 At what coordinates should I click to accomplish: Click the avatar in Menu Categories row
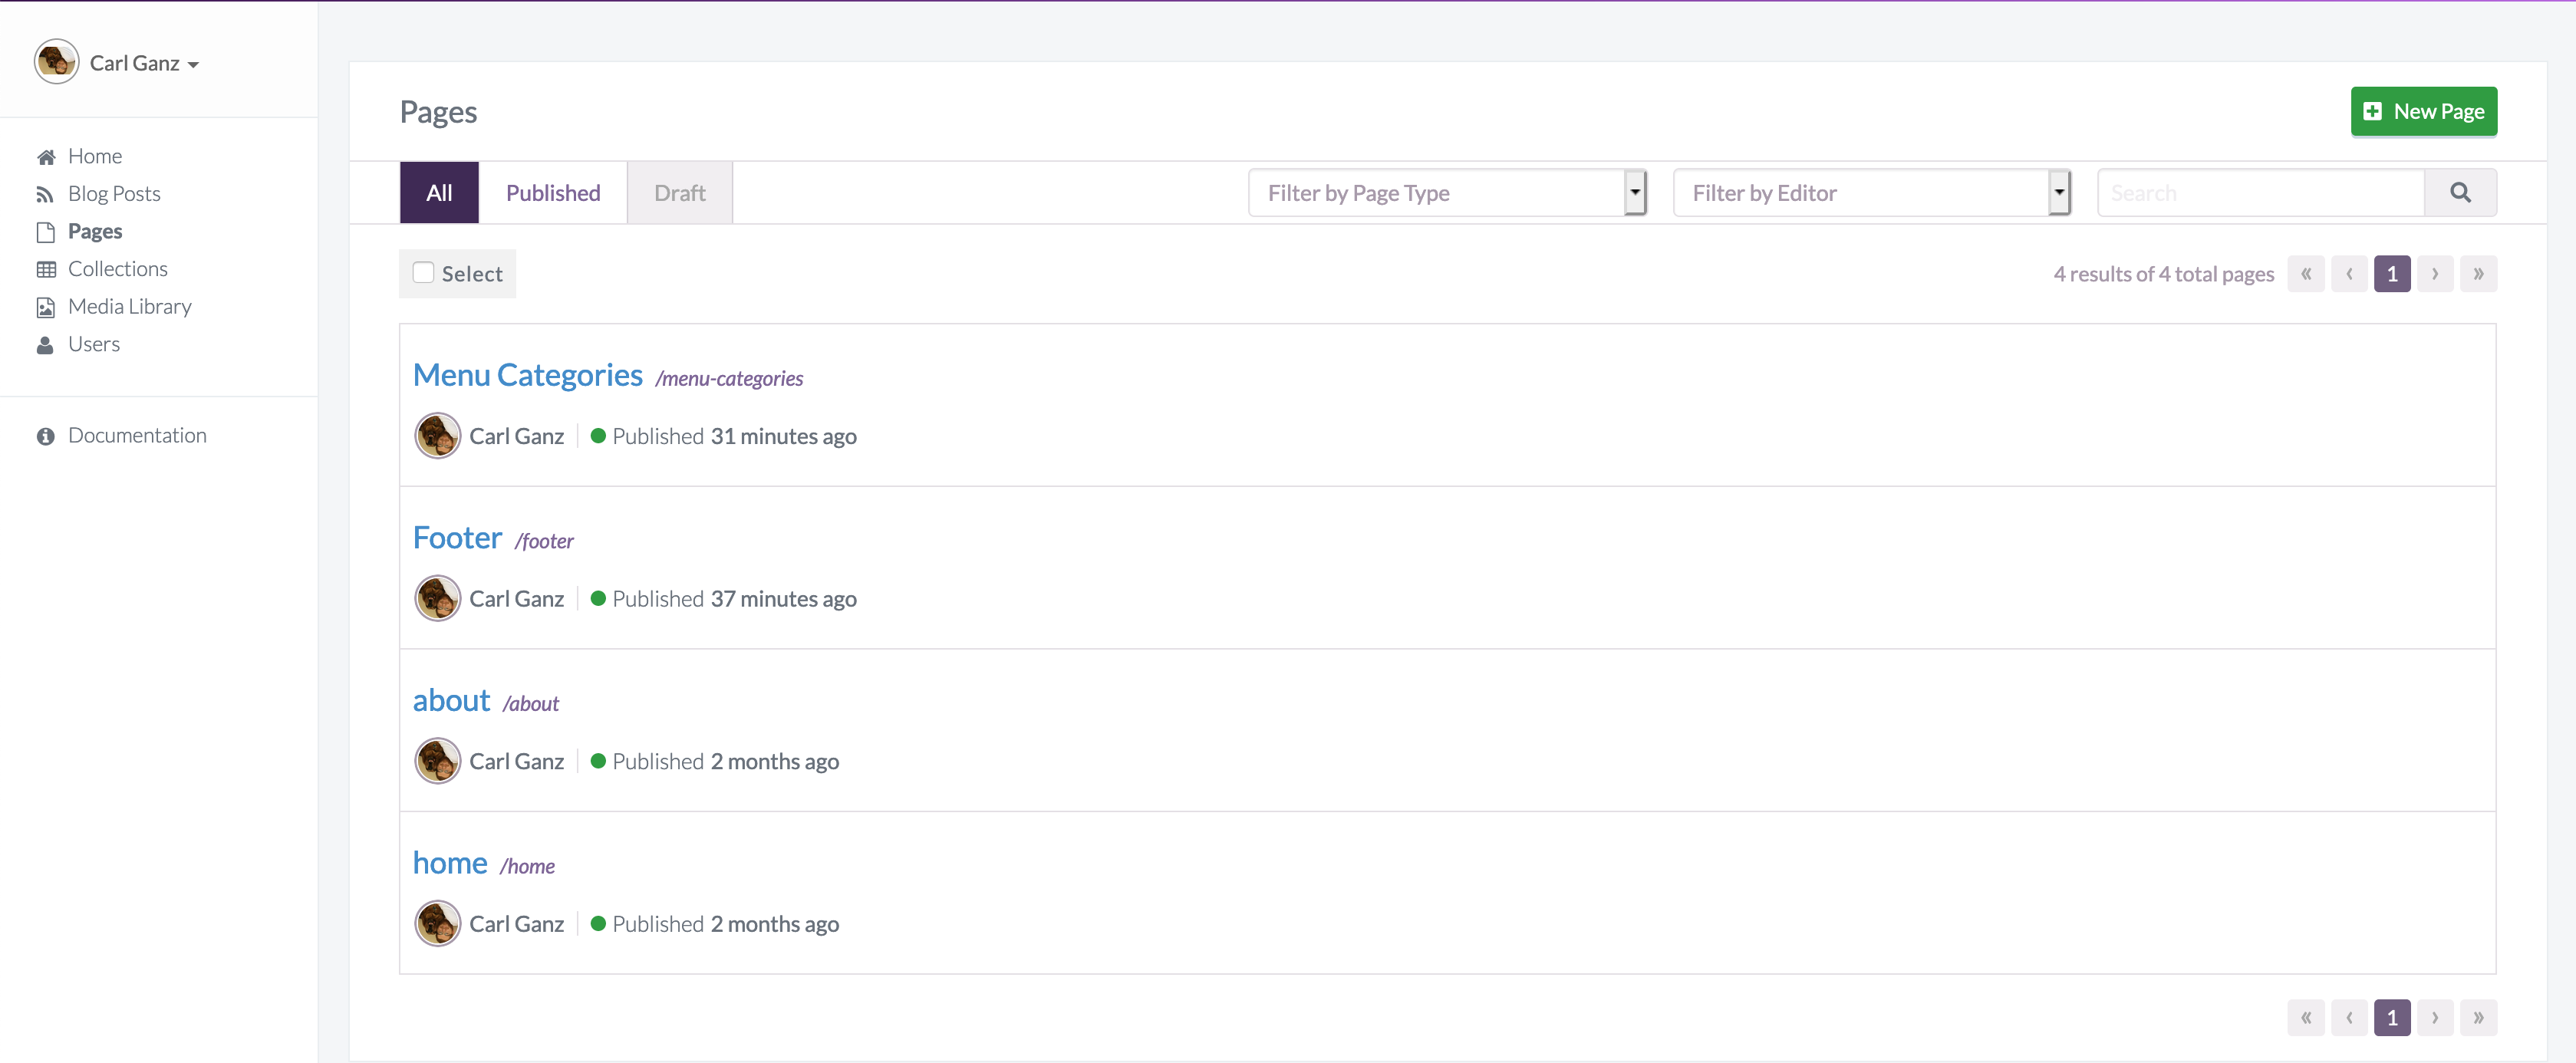[x=437, y=436]
